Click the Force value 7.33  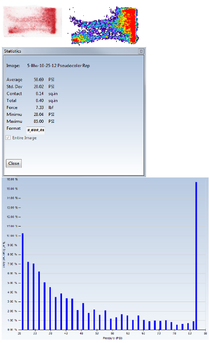(x=39, y=107)
